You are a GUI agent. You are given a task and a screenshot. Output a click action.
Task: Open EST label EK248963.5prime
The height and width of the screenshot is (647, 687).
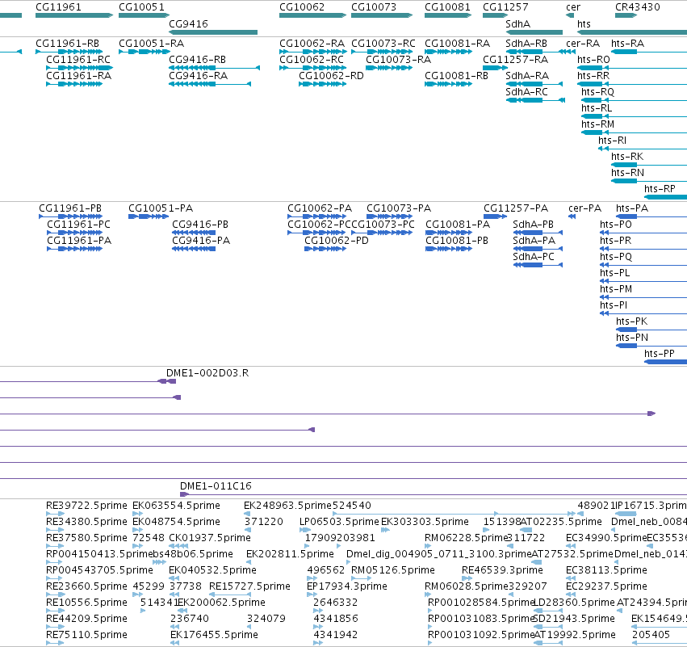pos(288,506)
